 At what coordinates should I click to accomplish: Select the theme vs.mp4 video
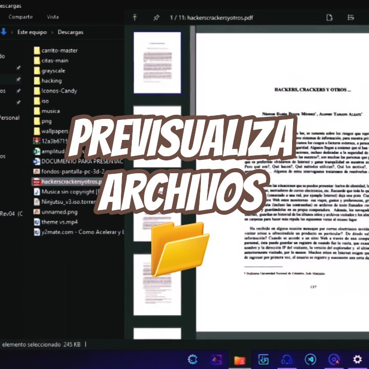click(x=55, y=222)
